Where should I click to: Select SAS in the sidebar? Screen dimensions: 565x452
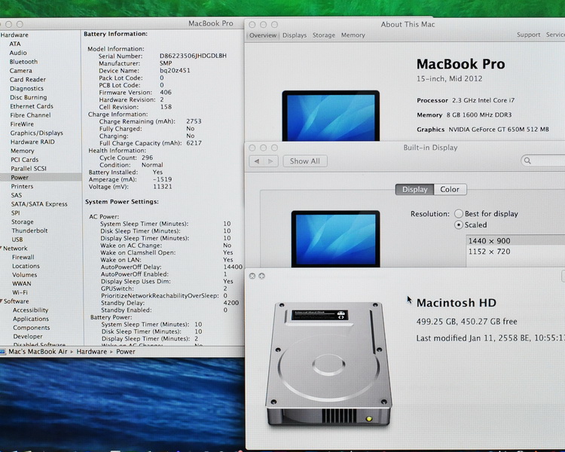tap(17, 195)
